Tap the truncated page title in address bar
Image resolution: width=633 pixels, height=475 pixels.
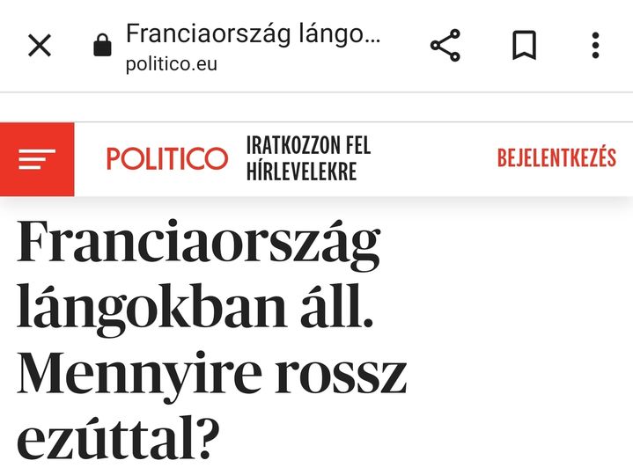pos(253,34)
